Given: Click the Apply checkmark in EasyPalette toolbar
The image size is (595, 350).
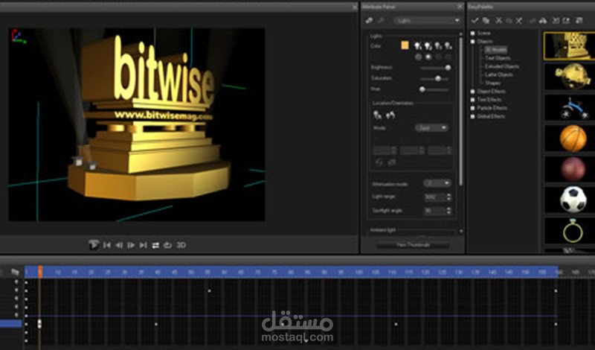Looking at the screenshot, I should (475, 21).
